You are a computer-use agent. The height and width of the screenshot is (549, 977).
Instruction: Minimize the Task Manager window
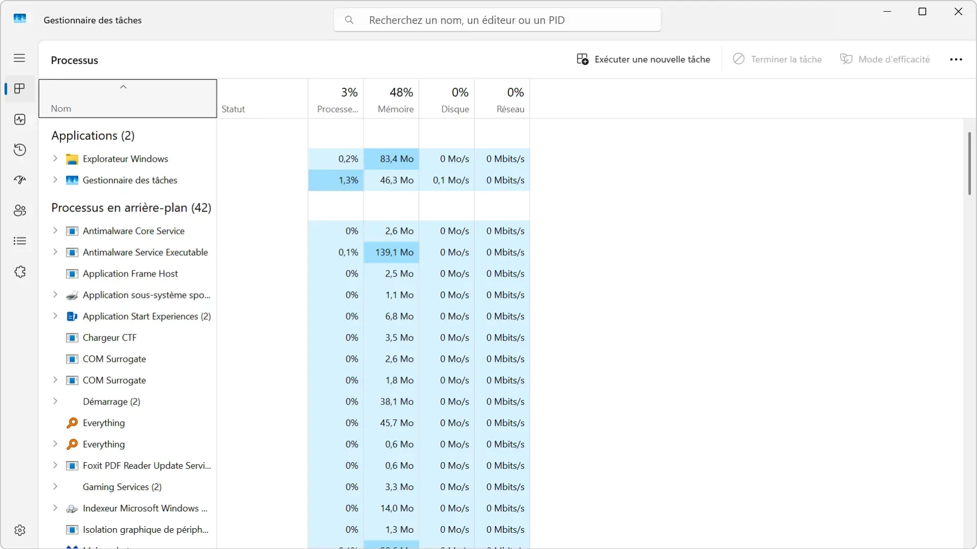click(x=887, y=12)
